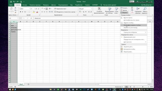The height and width of the screenshot is (91, 162).
Task: Open the Вставить cells dropdown in ribbon
Action: pos(129,8)
